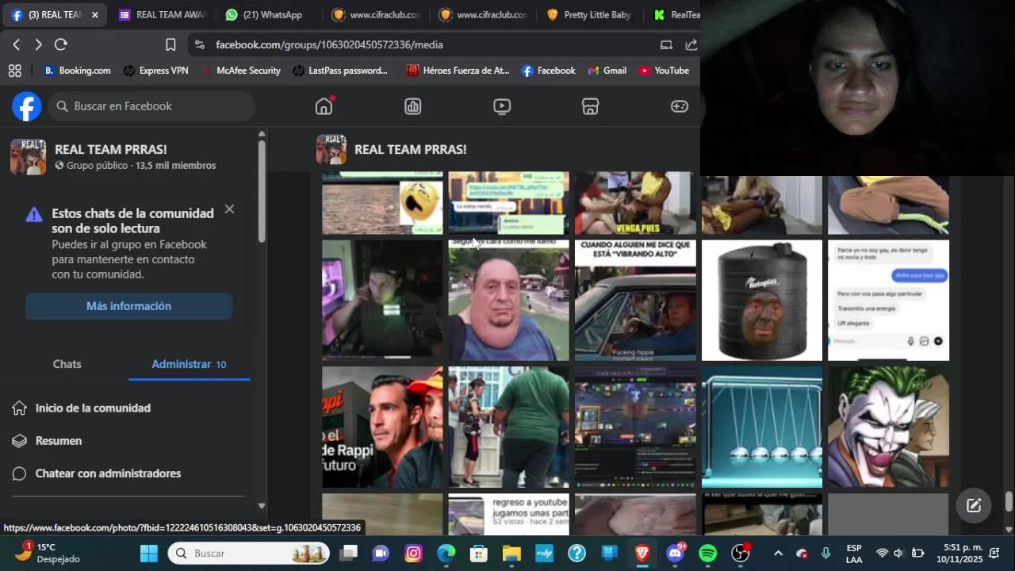Select the Administrar tab
This screenshot has width=1015, height=571.
click(189, 364)
